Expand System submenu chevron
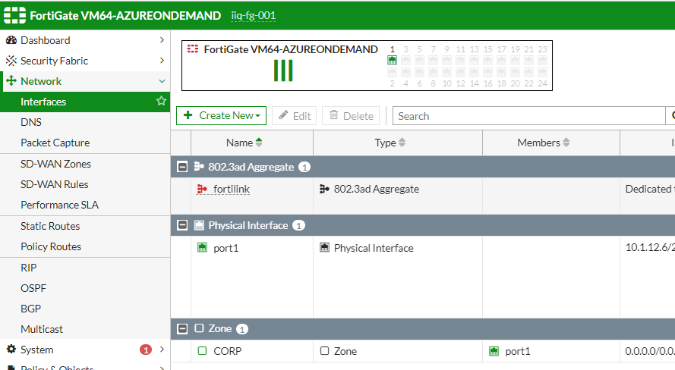 162,350
